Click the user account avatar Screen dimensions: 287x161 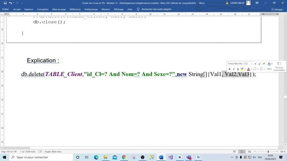(248, 3)
